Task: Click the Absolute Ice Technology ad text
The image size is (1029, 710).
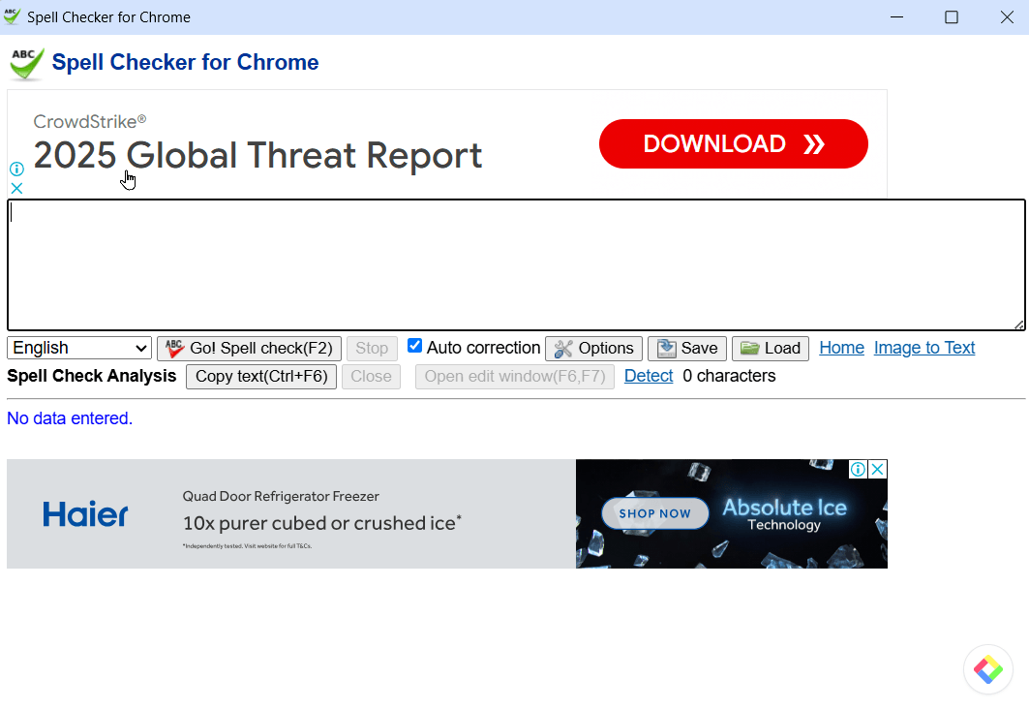Action: [784, 514]
